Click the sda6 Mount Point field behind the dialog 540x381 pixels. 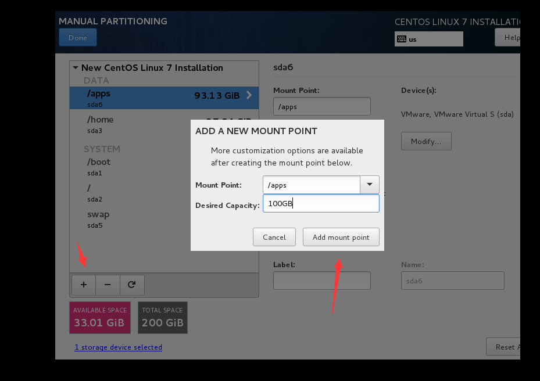(322, 106)
